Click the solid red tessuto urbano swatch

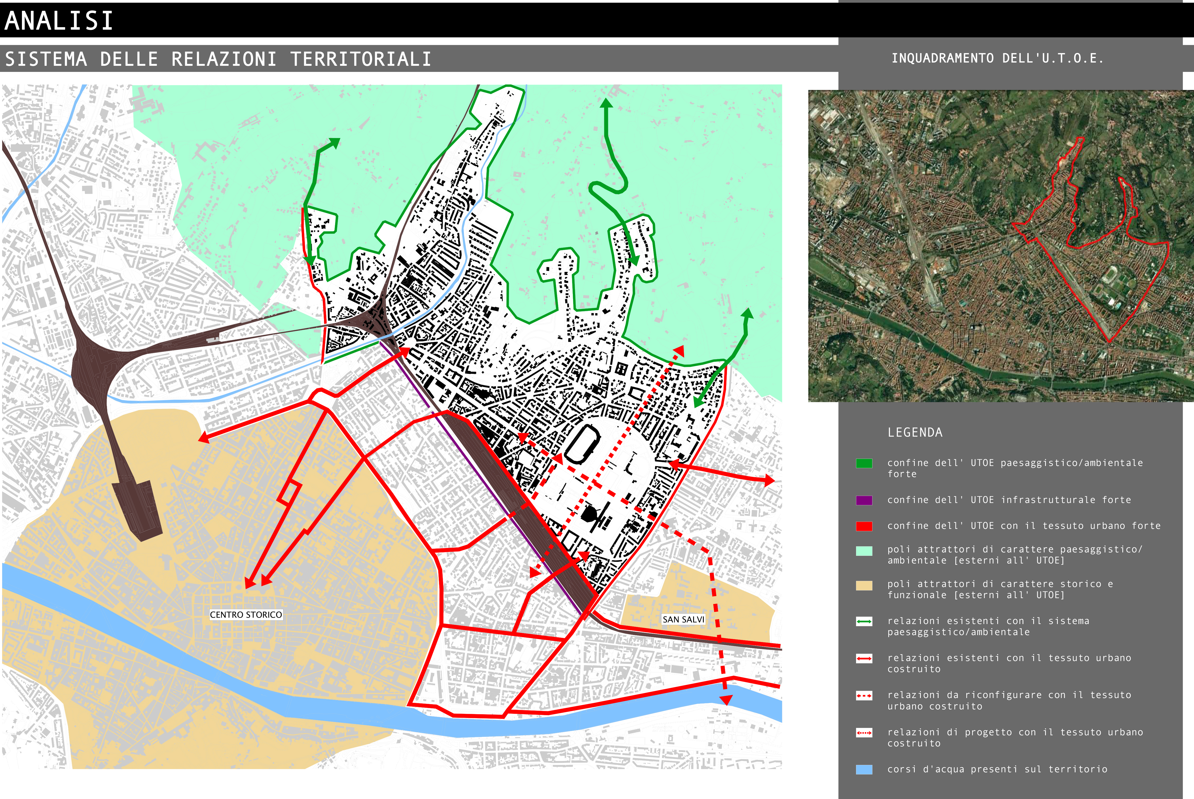click(x=864, y=526)
